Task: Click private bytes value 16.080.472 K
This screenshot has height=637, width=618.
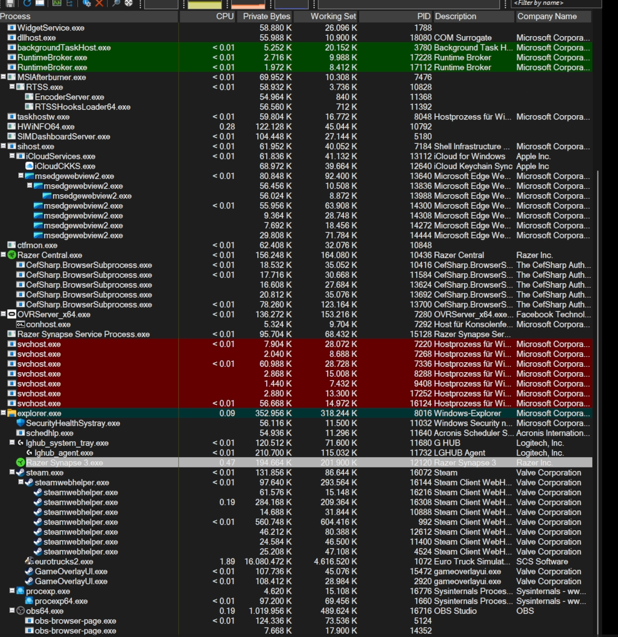Action: click(x=268, y=561)
